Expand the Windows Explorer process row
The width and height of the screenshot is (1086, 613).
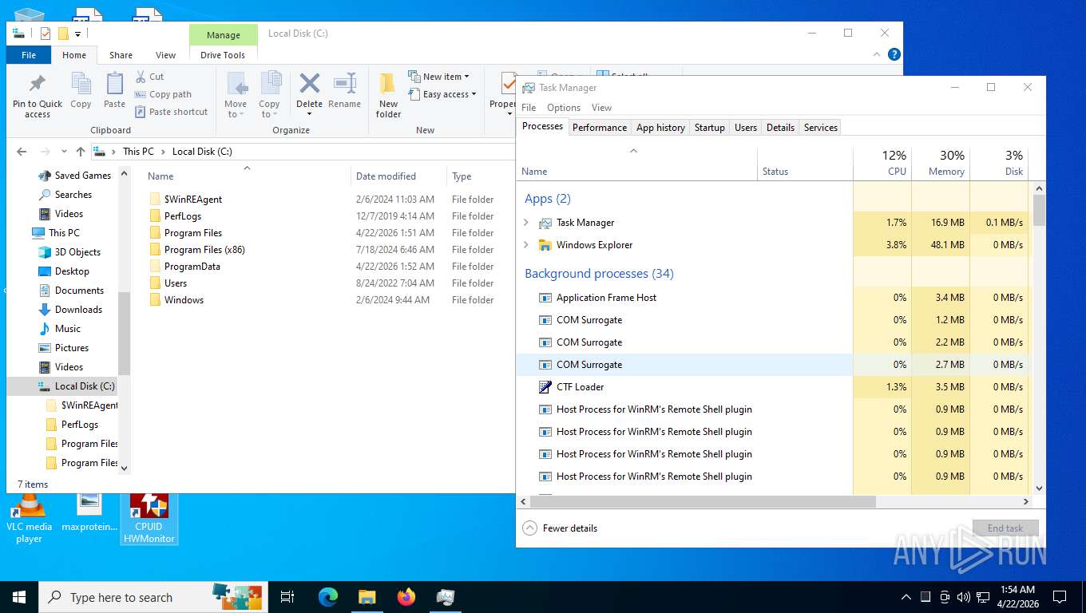coord(525,245)
